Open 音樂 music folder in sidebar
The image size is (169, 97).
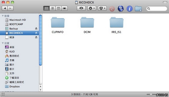[x=19, y=60]
